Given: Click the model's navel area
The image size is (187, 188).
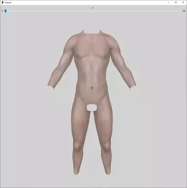Looking at the screenshot, I should tap(92, 88).
